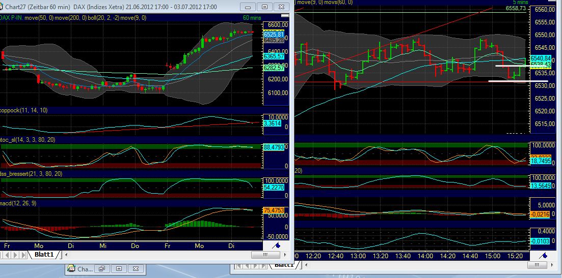This screenshot has height=278, width=562.
Task: Click the DAX P-IN. indicators header in Chart27
Action: [73, 18]
